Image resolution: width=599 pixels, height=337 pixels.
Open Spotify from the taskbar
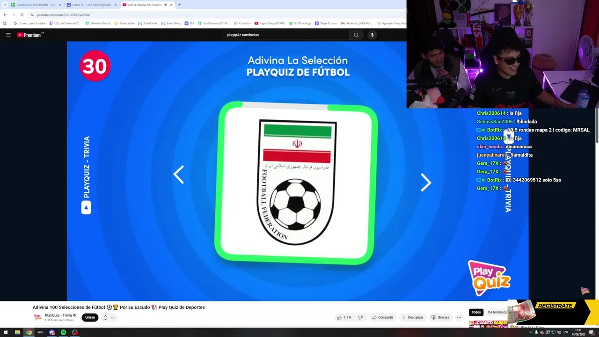coord(63,332)
